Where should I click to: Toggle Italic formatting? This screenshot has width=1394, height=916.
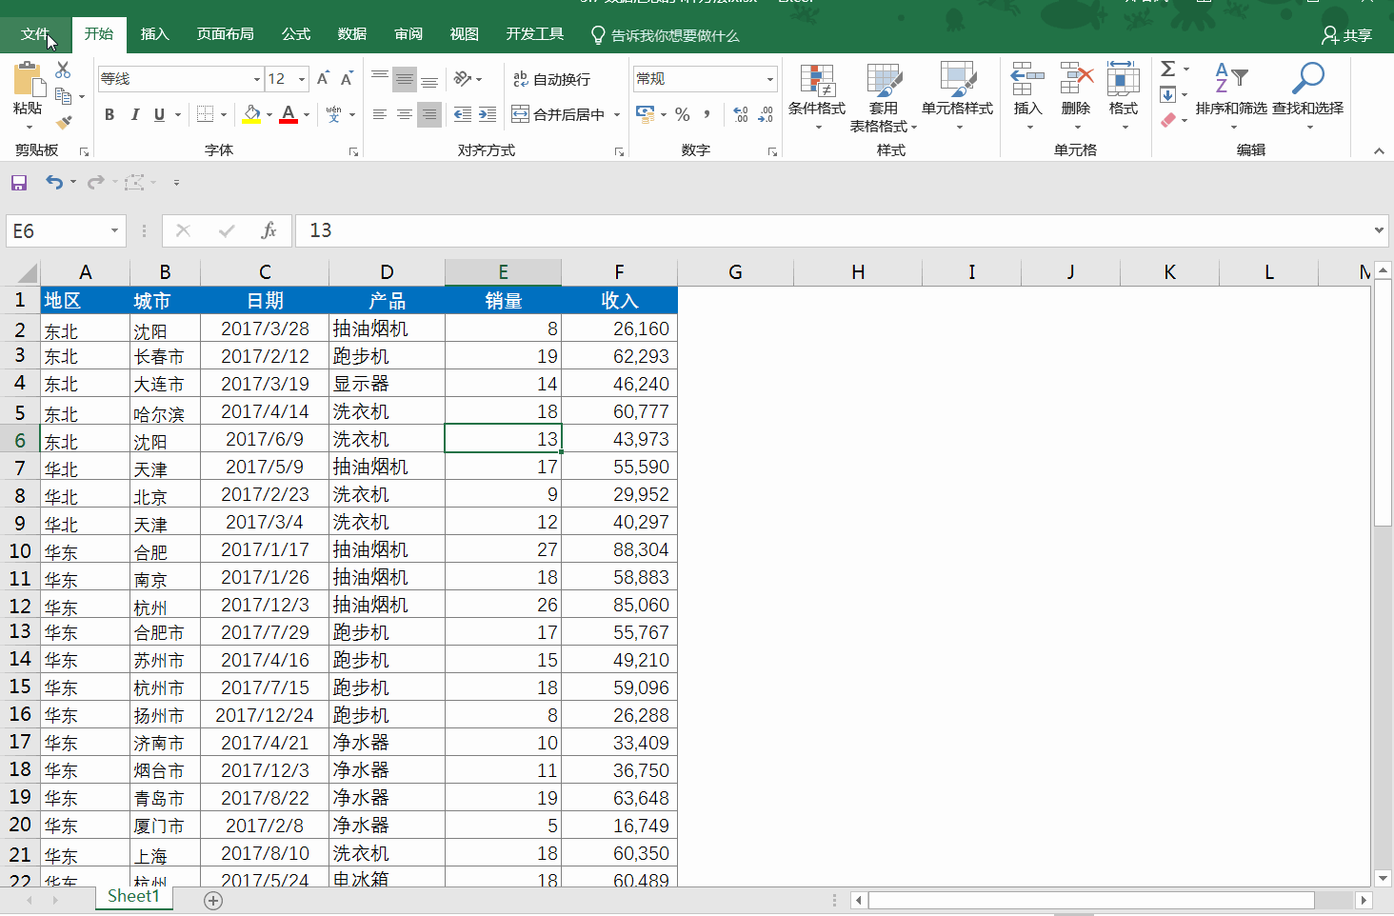click(x=134, y=114)
